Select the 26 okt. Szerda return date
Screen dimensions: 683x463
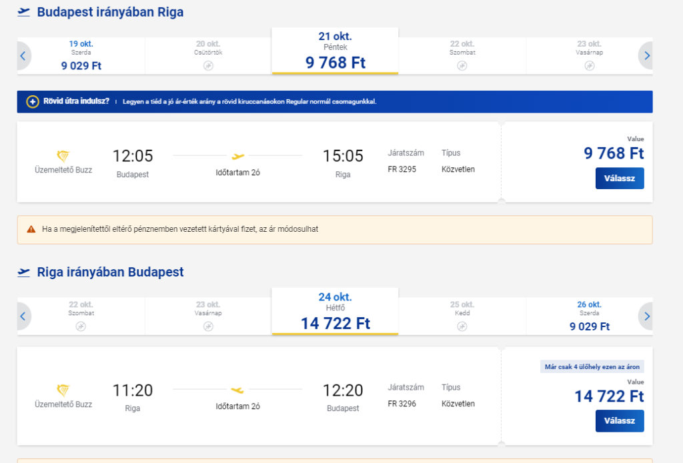pos(590,316)
